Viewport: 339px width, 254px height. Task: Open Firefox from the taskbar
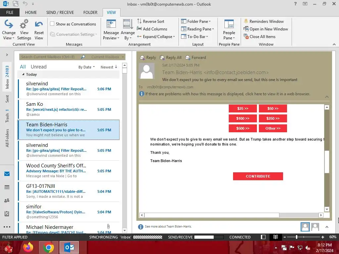tap(28, 247)
